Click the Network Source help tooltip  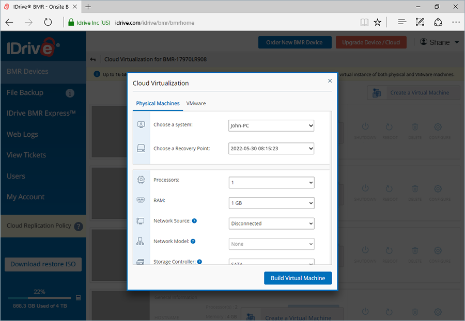195,221
